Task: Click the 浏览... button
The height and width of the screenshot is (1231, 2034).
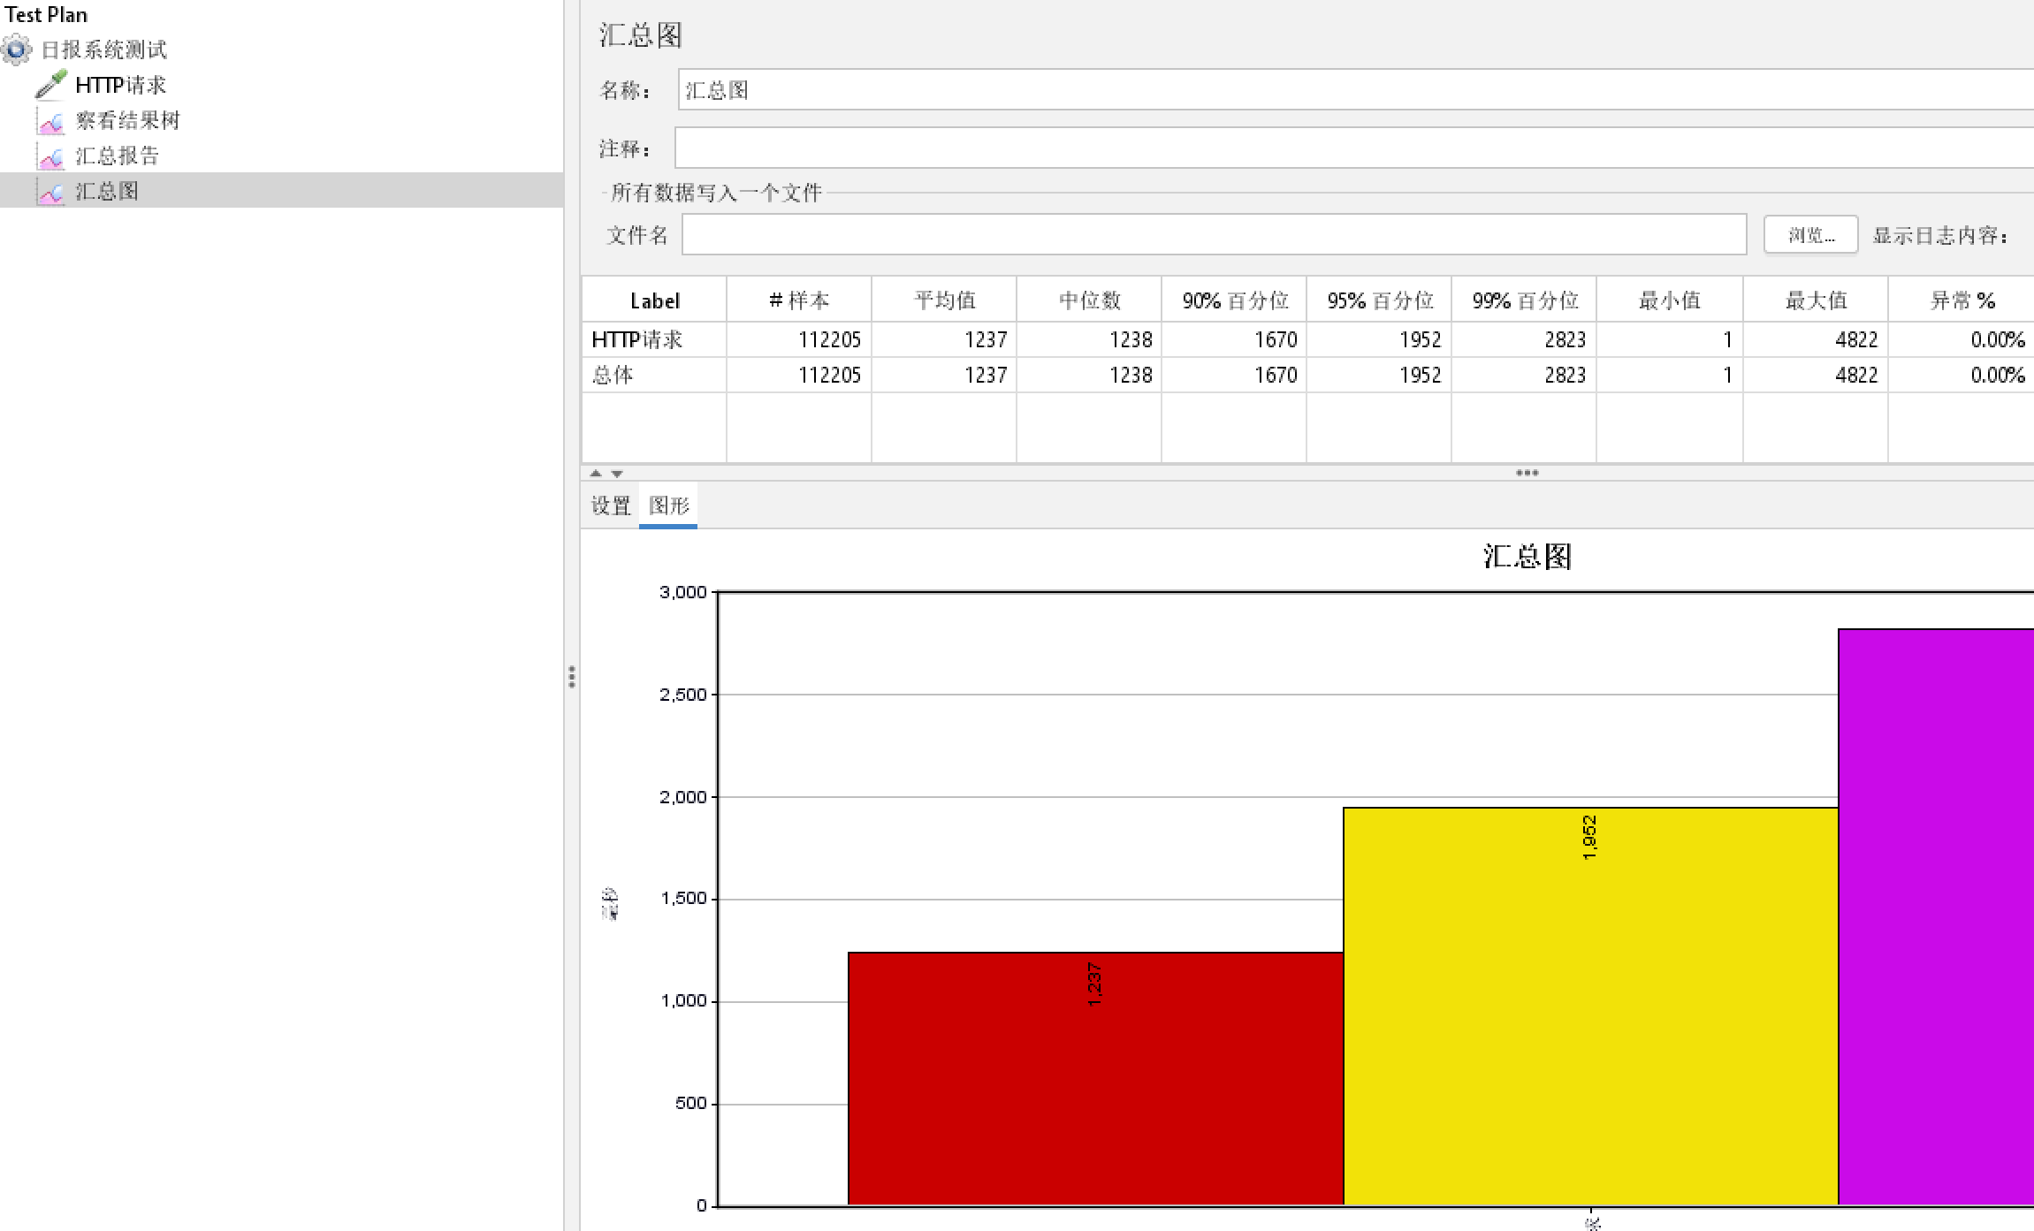Action: pyautogui.click(x=1810, y=235)
